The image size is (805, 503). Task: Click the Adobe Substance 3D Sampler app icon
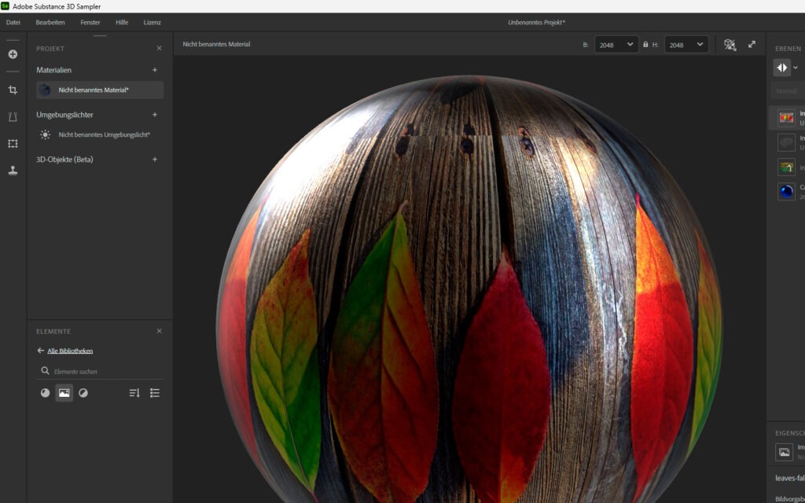pyautogui.click(x=6, y=6)
